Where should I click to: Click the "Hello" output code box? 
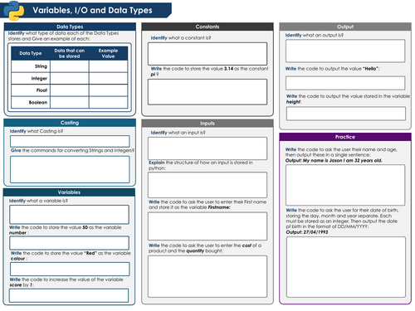click(x=345, y=83)
